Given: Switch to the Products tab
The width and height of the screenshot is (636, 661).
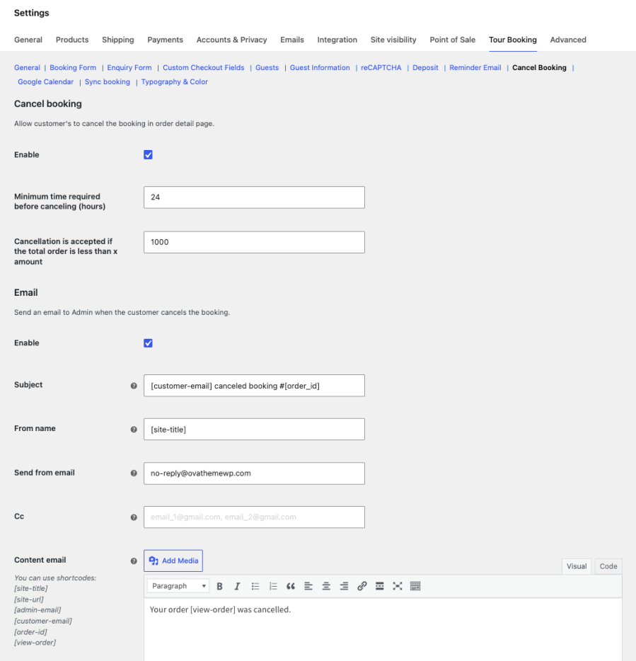Looking at the screenshot, I should click(x=72, y=40).
